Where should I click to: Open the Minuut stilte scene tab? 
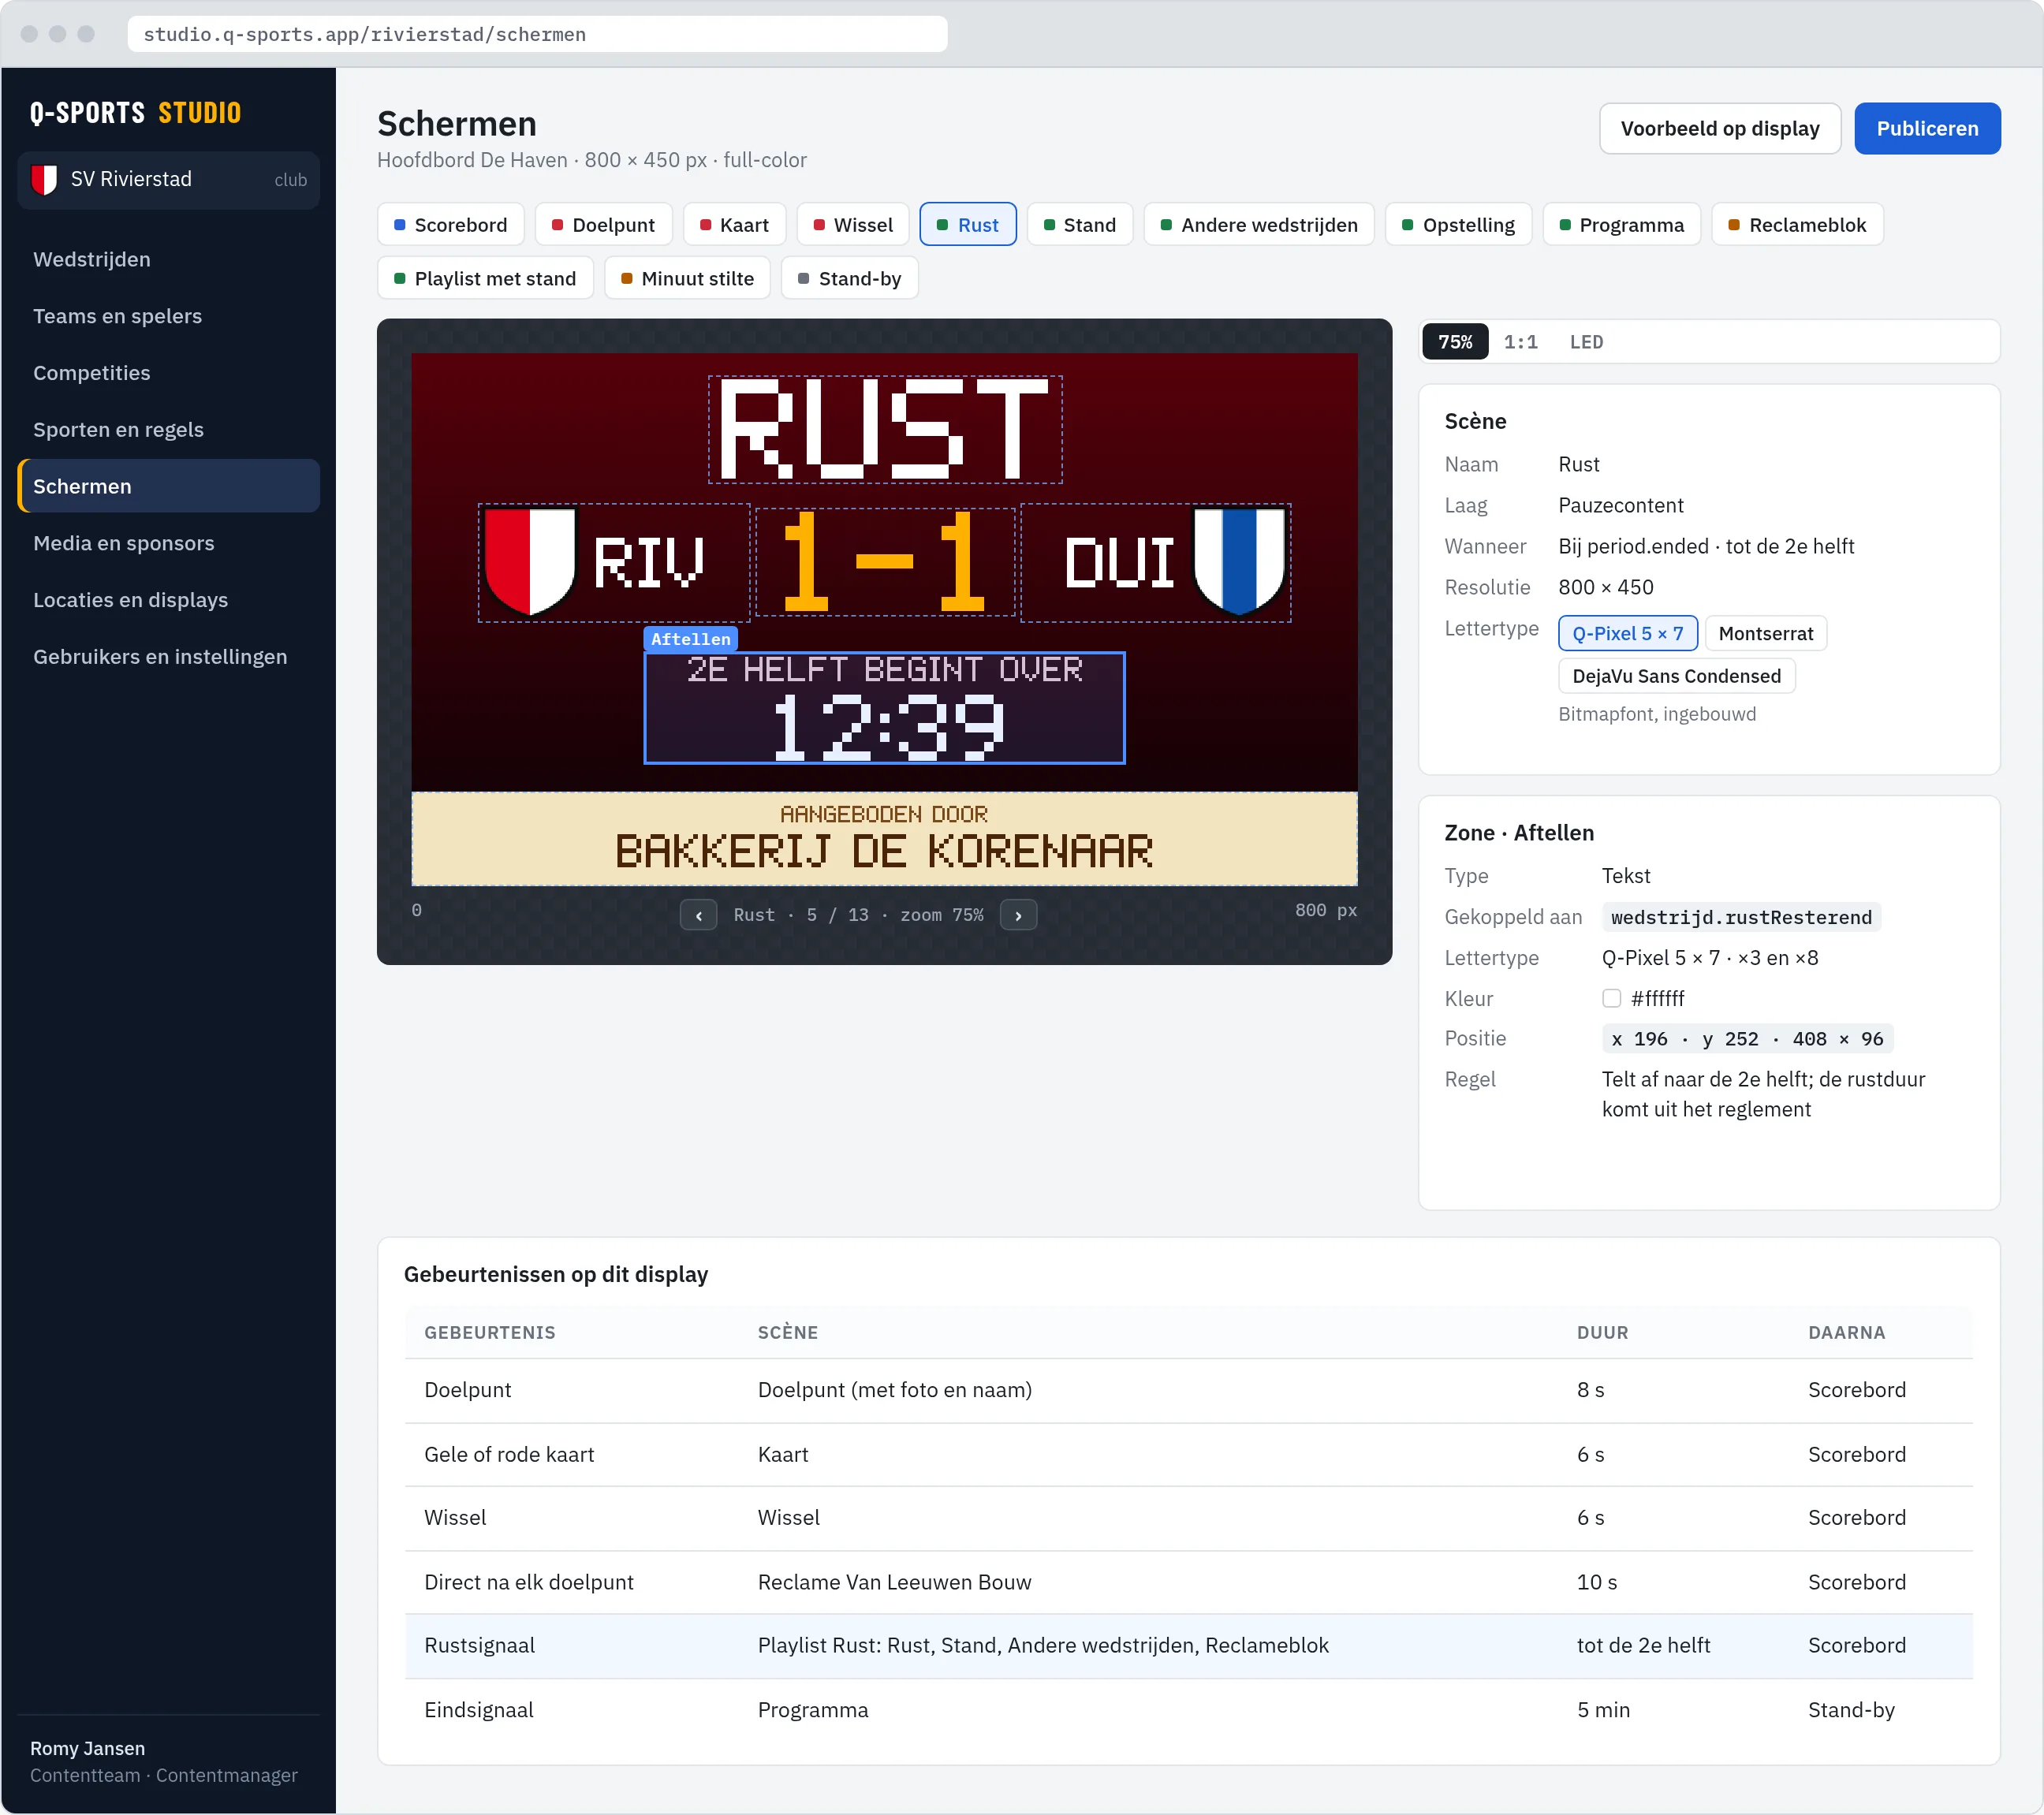(687, 278)
